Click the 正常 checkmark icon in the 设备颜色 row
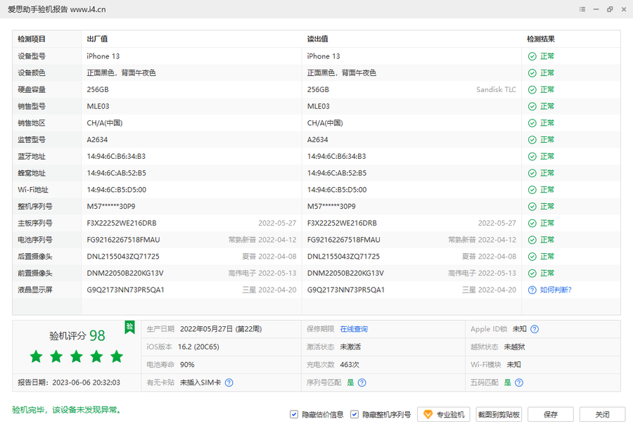The width and height of the screenshot is (633, 431). (532, 73)
